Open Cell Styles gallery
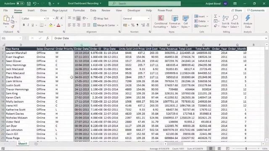 [185, 22]
